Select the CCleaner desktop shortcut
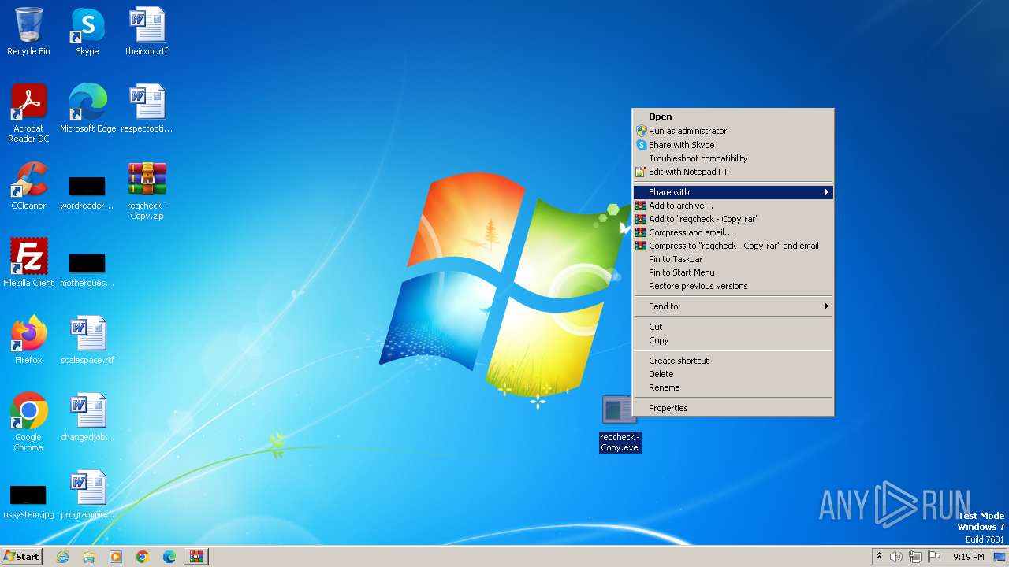1009x567 pixels. 28,186
